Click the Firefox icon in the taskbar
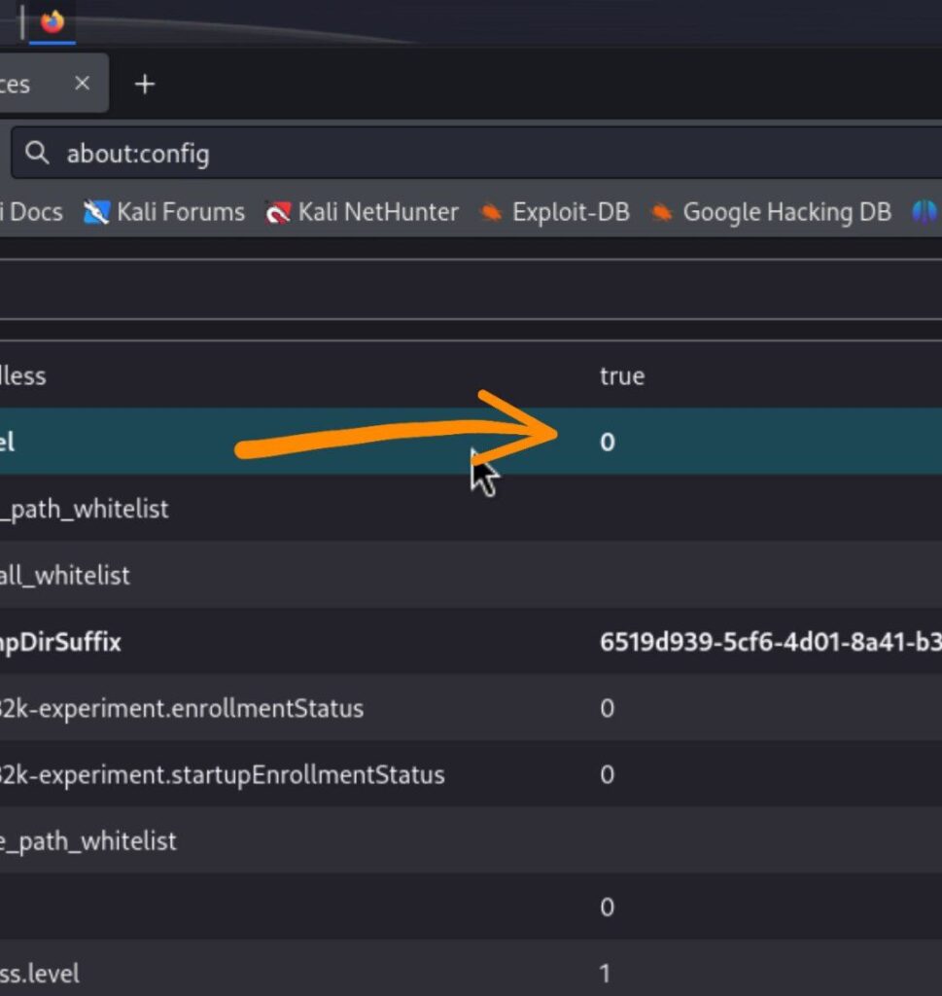 point(52,20)
